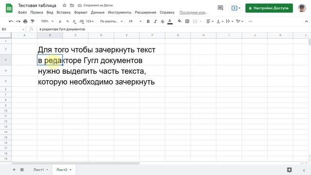Viewport: 311px width, 175px height.
Task: Format as currency with р. button
Action: click(x=60, y=21)
